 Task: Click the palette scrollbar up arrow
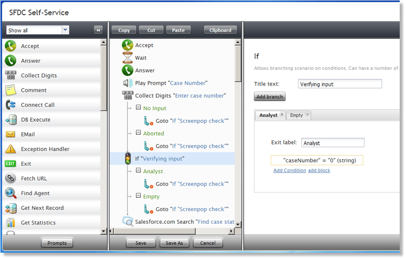click(104, 42)
